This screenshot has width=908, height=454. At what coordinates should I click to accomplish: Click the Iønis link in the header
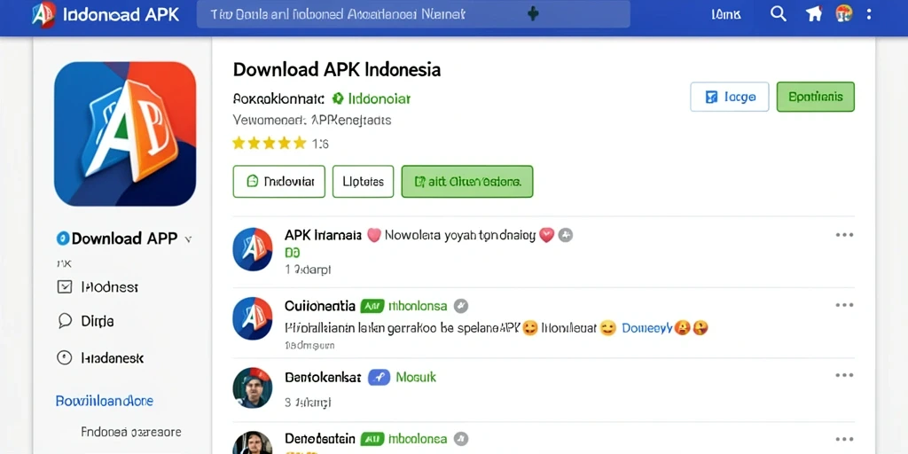[726, 14]
